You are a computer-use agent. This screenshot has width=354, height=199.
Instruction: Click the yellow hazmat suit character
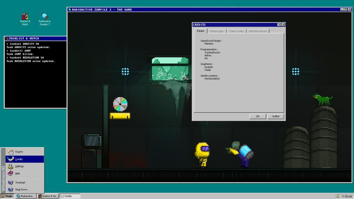(202, 155)
